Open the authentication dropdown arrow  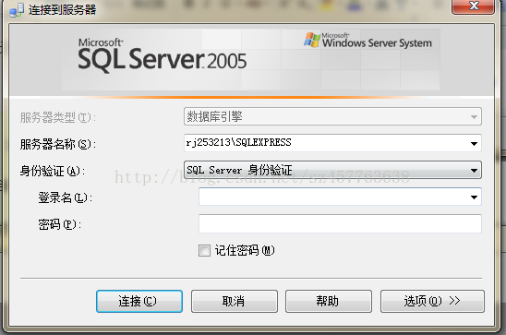click(474, 170)
